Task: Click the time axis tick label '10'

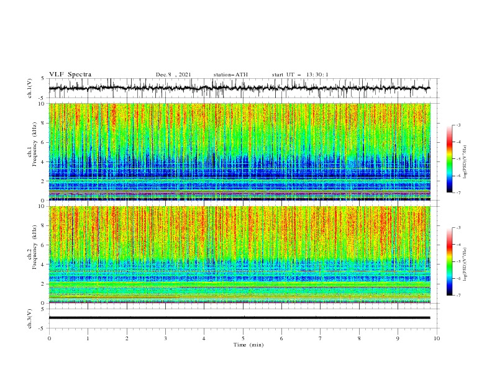Action: pos(437,338)
